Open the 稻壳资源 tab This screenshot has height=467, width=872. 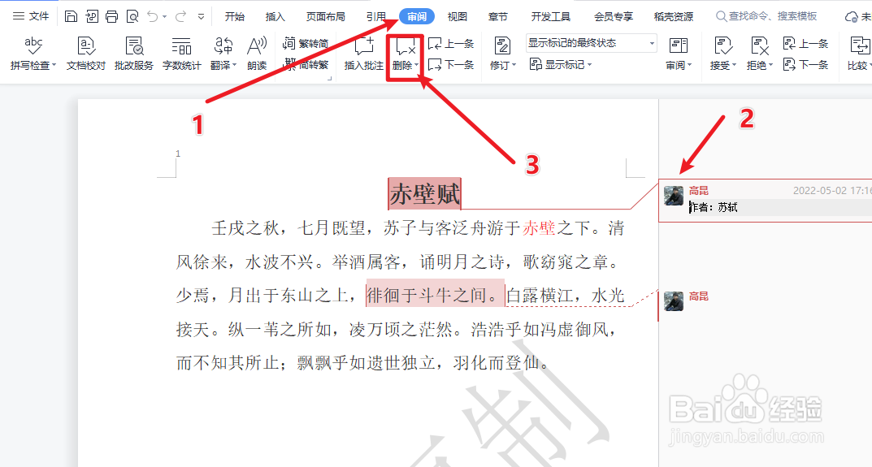tap(674, 17)
